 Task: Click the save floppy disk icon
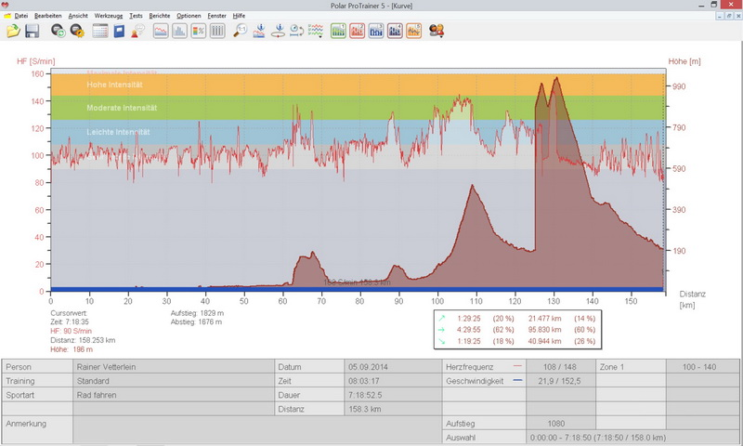32,32
